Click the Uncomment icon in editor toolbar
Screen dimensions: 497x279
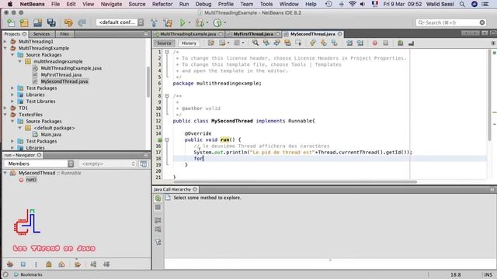(411, 43)
